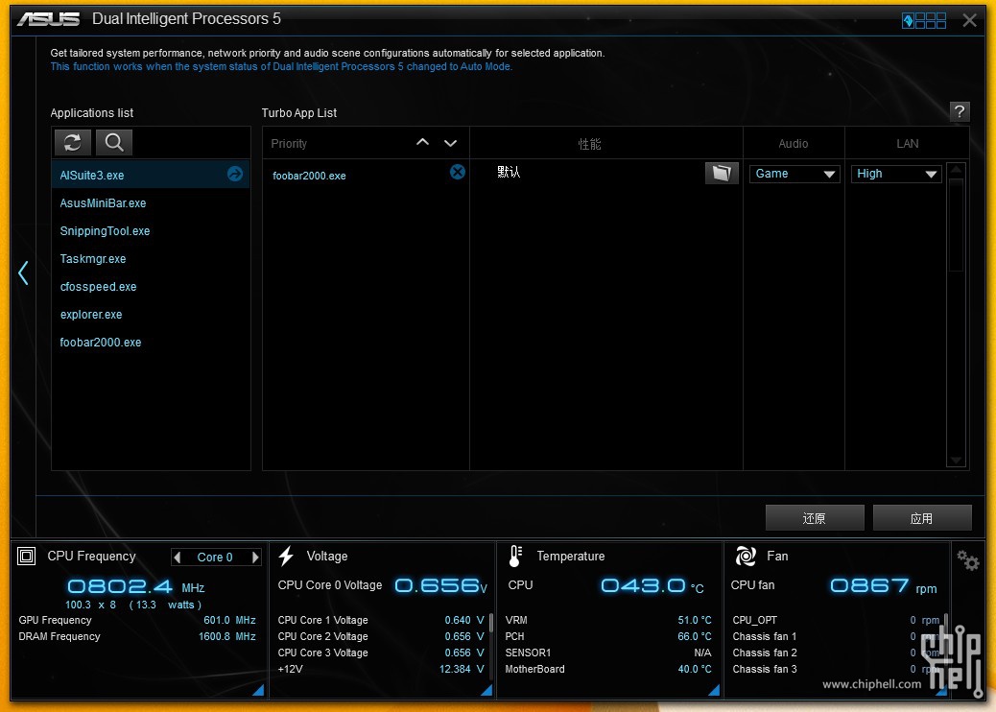The image size is (996, 712).
Task: Click the LAN column header
Action: click(x=907, y=144)
